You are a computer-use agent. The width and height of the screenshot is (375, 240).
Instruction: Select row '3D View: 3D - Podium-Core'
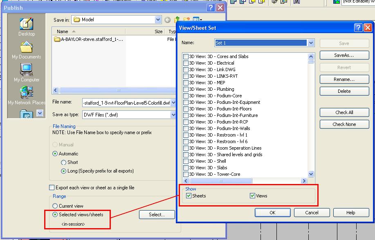point(245,96)
